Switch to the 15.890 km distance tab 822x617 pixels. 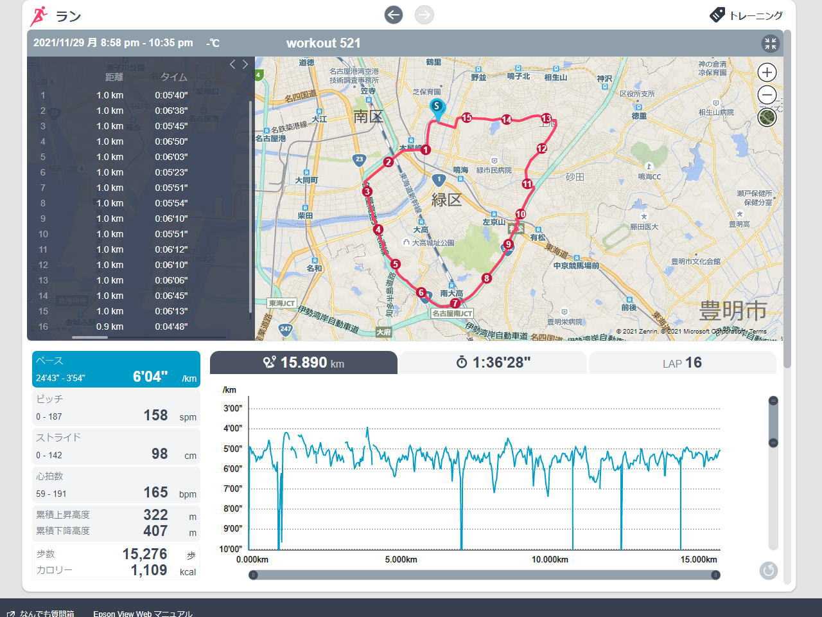(304, 362)
